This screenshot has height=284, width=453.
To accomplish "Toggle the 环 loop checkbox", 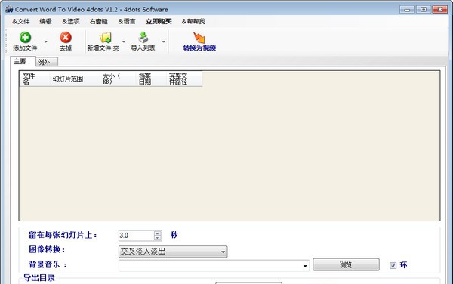I will pyautogui.click(x=393, y=265).
